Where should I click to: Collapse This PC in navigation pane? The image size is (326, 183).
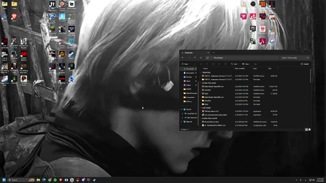tap(181, 110)
